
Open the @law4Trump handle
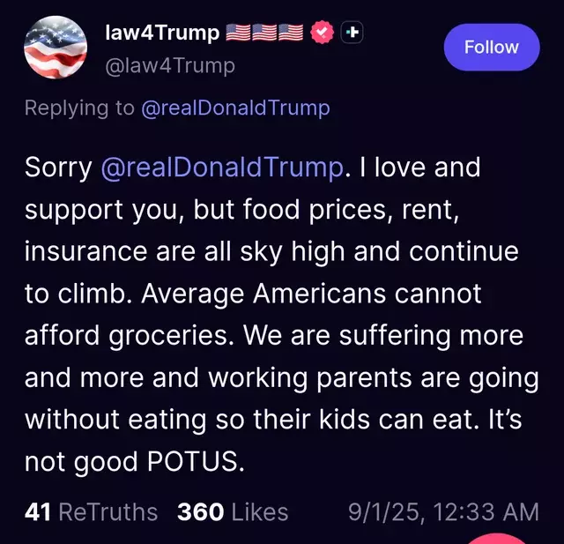click(x=170, y=66)
